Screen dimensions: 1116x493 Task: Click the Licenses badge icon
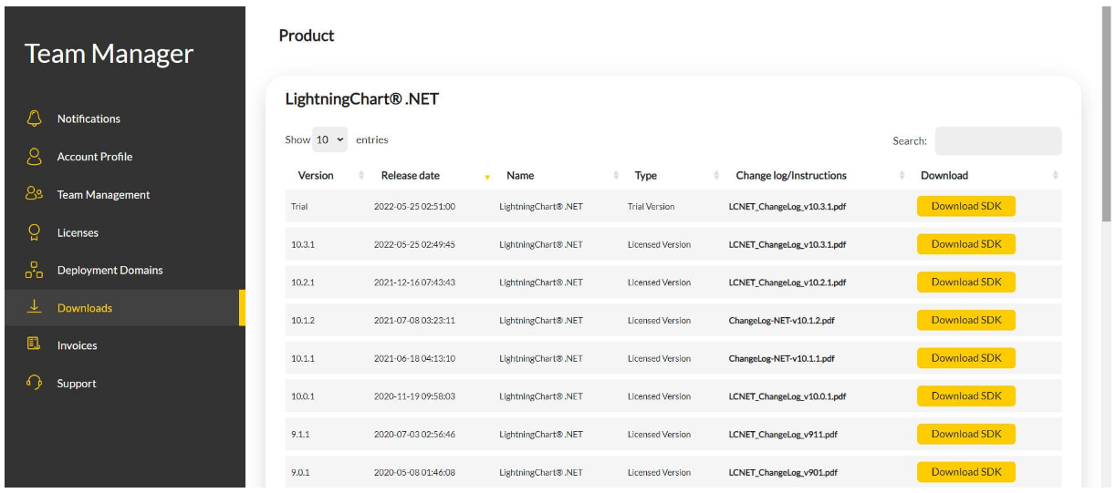(x=35, y=232)
